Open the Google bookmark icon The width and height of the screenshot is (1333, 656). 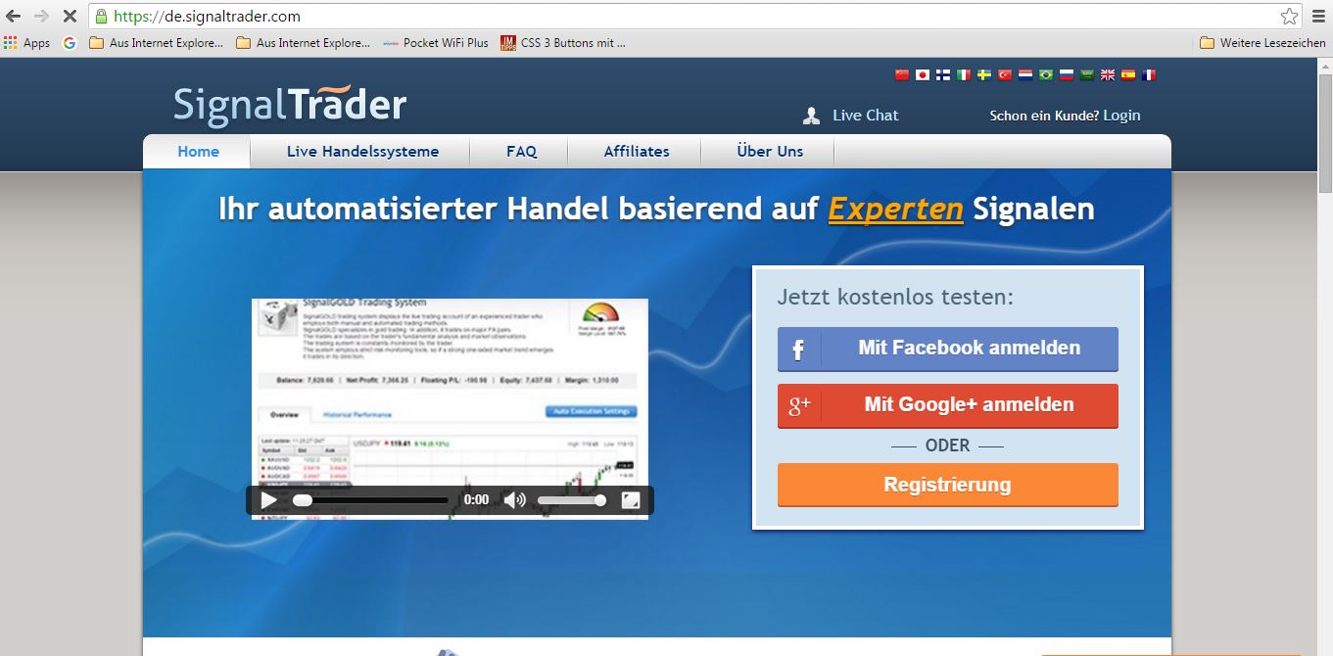pos(70,43)
